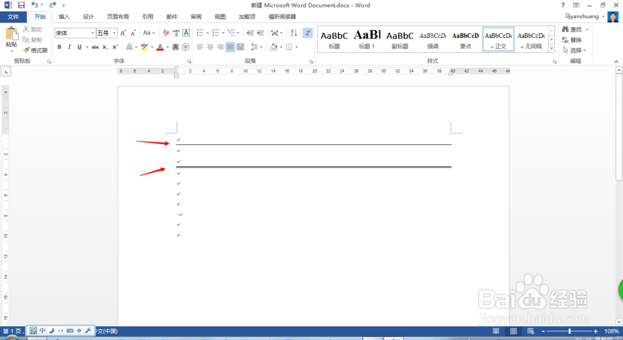The width and height of the screenshot is (623, 340).
Task: Open the font size dropdown 五号
Action: (x=114, y=33)
